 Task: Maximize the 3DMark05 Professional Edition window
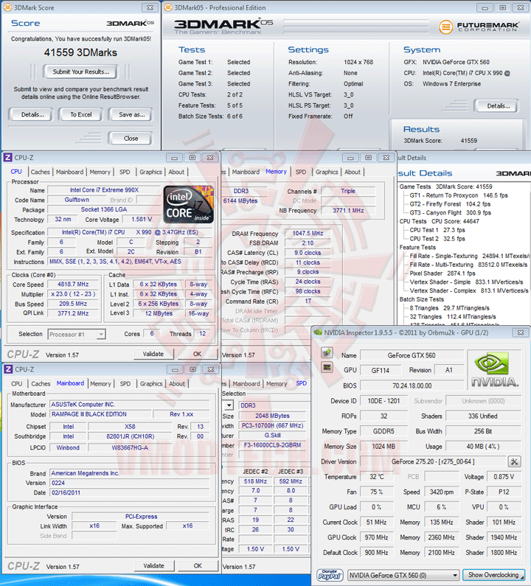coord(502,7)
